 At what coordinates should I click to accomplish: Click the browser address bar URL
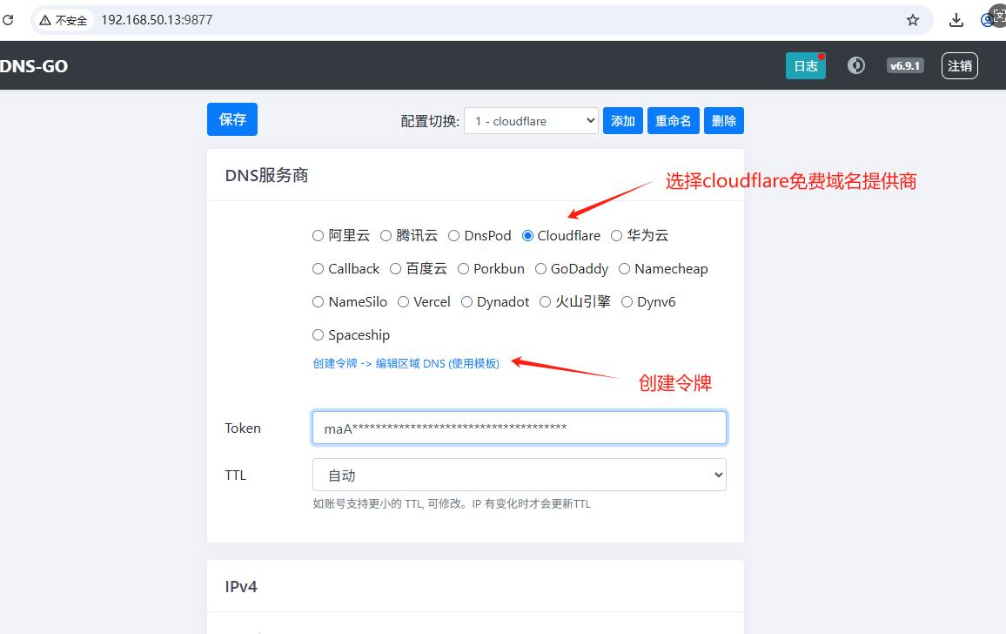click(157, 20)
